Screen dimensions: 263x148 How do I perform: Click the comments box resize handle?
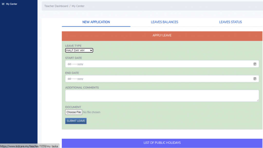point(258,100)
